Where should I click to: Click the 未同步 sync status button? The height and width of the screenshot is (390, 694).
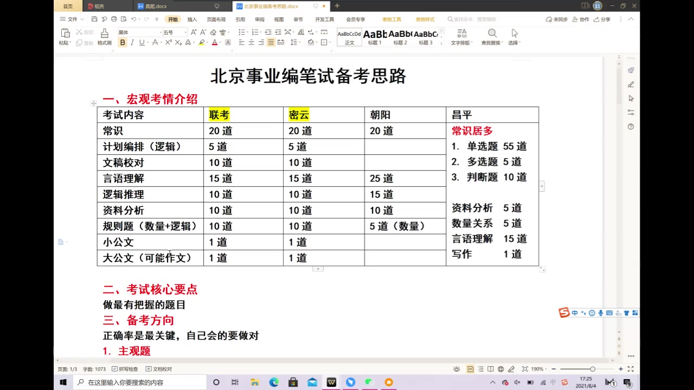pyautogui.click(x=557, y=19)
